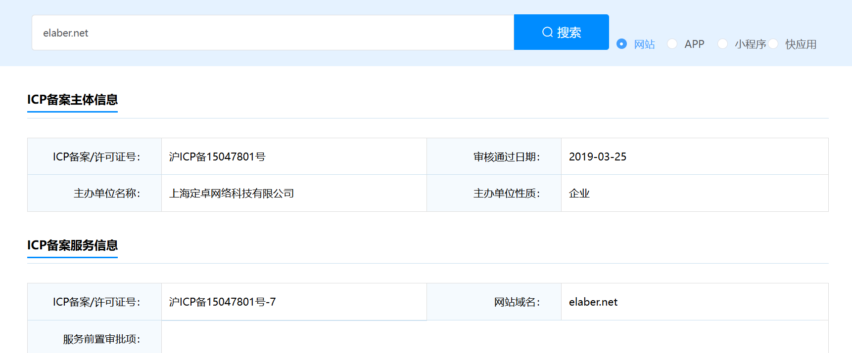Click the elaber.net value beside 网站域名
The height and width of the screenshot is (353, 852).
pos(593,302)
